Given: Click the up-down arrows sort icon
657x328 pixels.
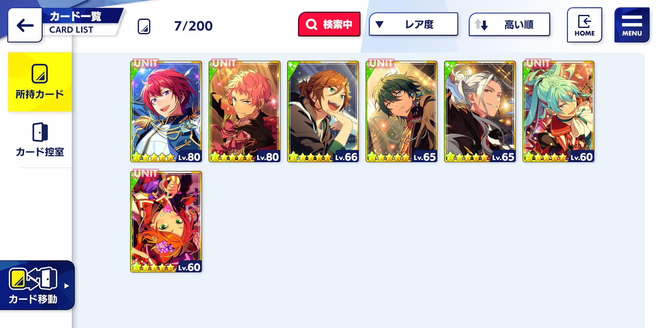Looking at the screenshot, I should 481,25.
